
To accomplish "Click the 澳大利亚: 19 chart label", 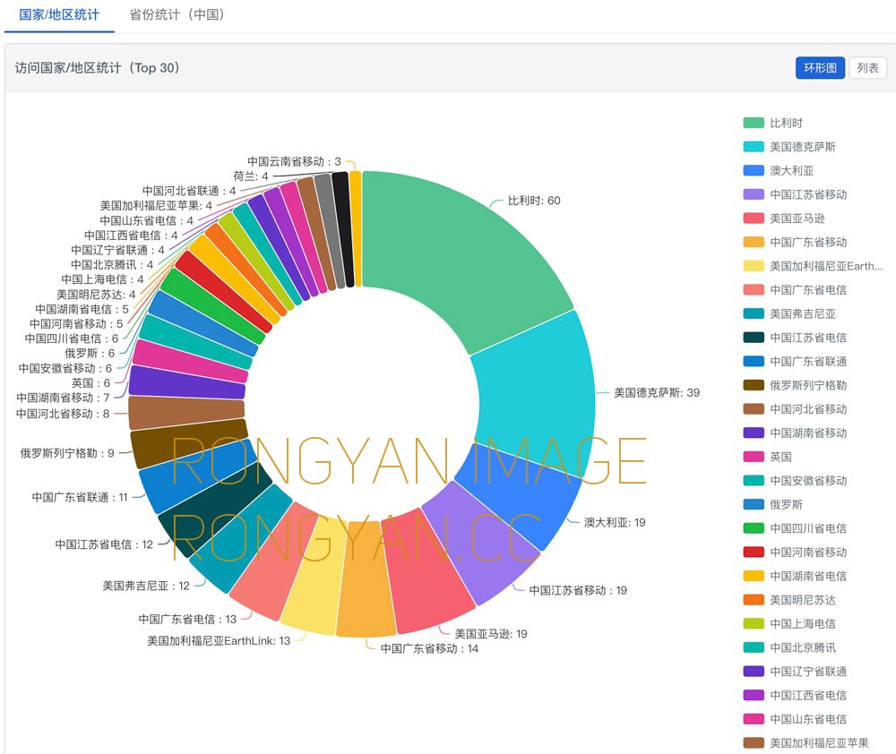I will [x=615, y=522].
